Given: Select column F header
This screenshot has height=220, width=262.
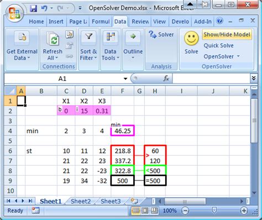Looking at the screenshot, I should (x=122, y=91).
